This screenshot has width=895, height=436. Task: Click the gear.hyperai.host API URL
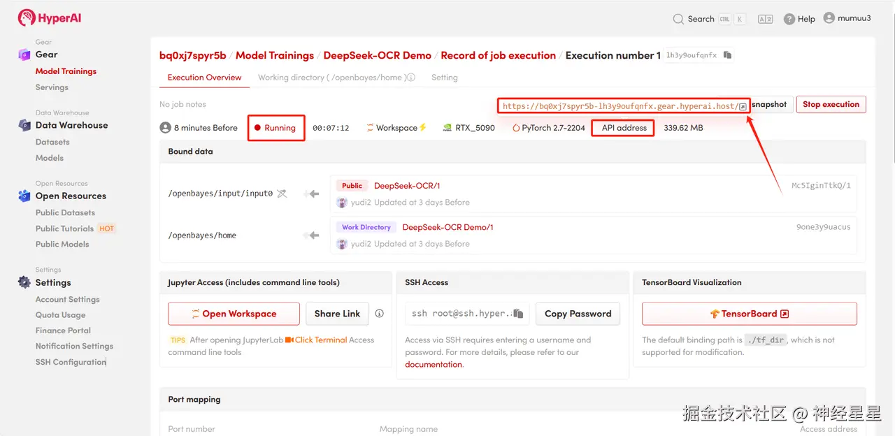[620, 106]
